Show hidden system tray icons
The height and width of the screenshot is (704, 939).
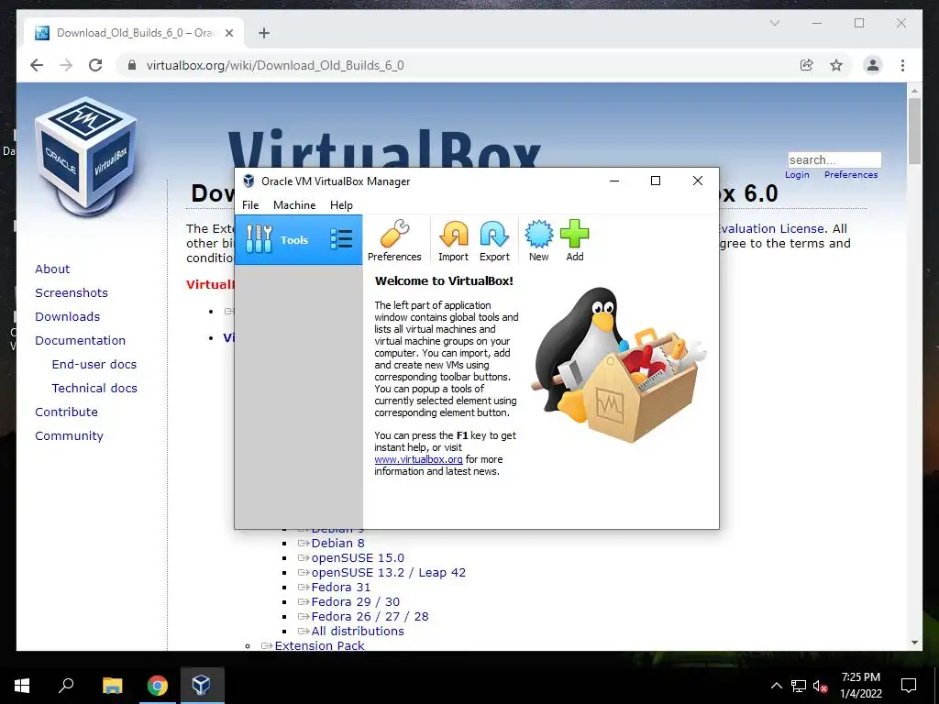(776, 686)
